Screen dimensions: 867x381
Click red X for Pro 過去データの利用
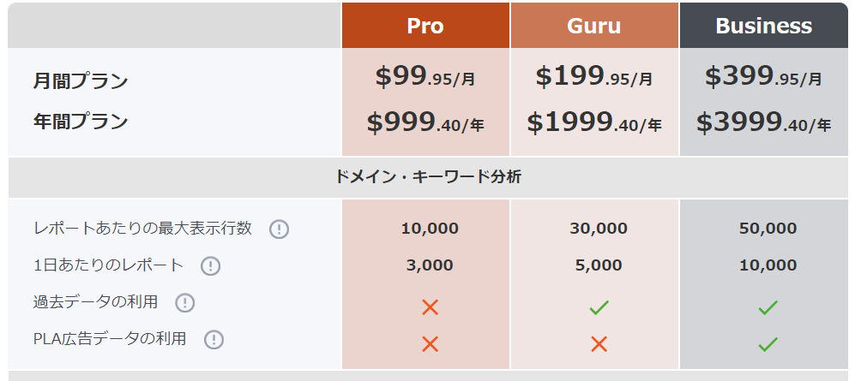tap(430, 307)
